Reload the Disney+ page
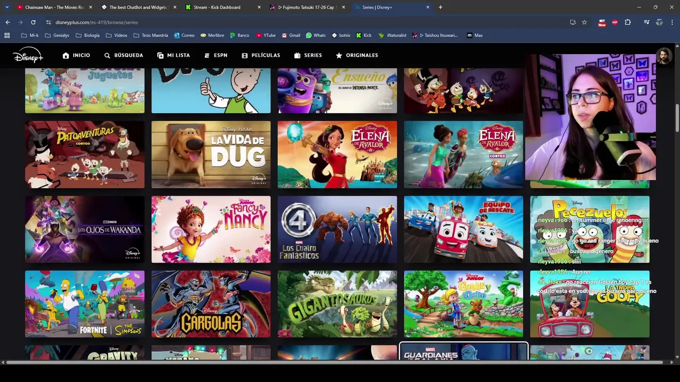This screenshot has height=382, width=680. tap(33, 22)
